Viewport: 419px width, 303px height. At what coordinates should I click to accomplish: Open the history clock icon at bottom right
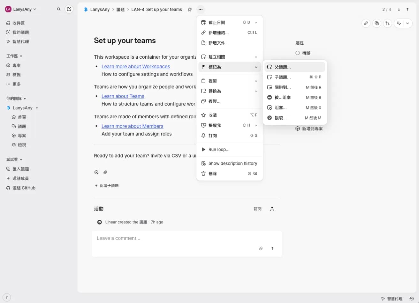coord(412,299)
